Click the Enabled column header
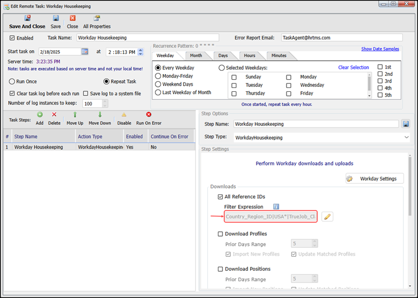 [x=135, y=136]
